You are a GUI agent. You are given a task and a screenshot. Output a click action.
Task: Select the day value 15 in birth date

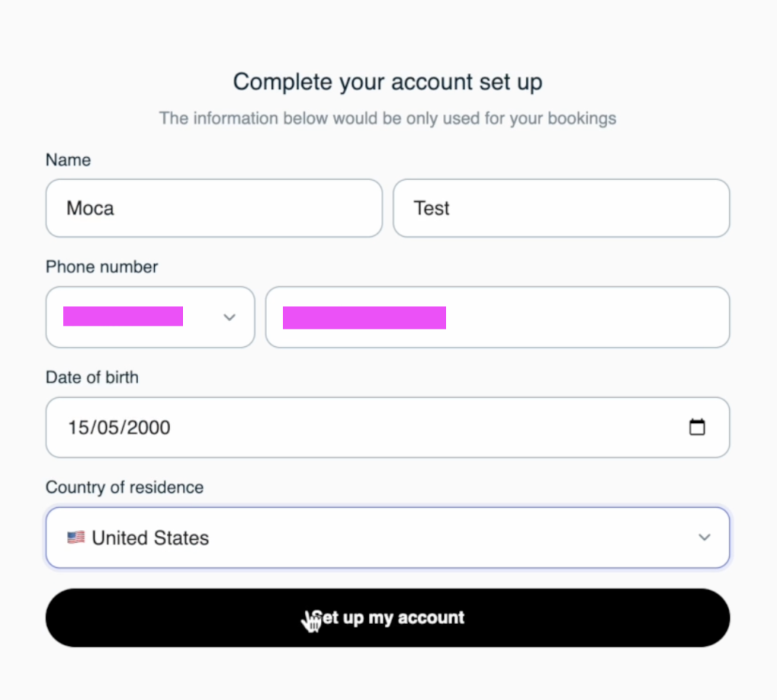(77, 427)
